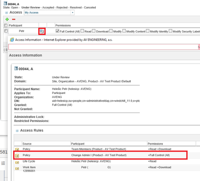Check the Modify Security Labels permission checkbox

(x=170, y=31)
